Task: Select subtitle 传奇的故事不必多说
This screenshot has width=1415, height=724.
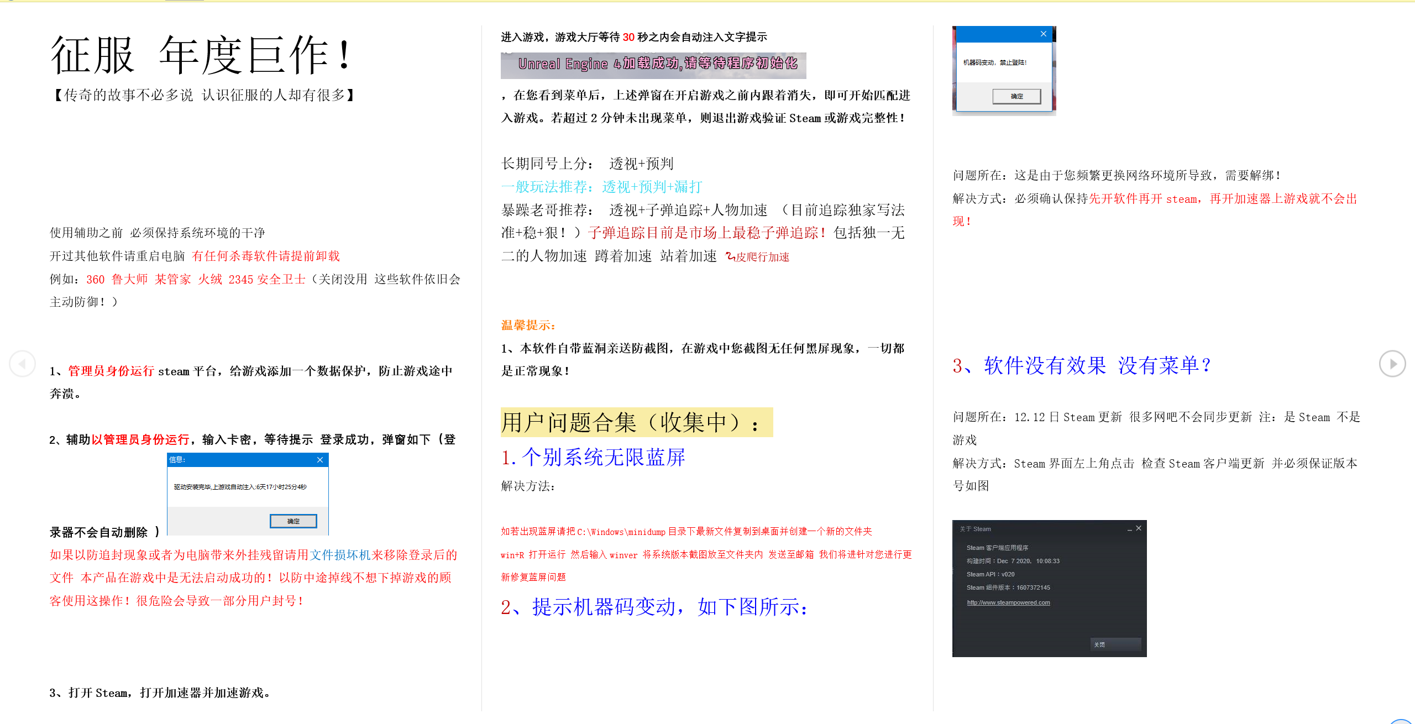Action: (128, 95)
